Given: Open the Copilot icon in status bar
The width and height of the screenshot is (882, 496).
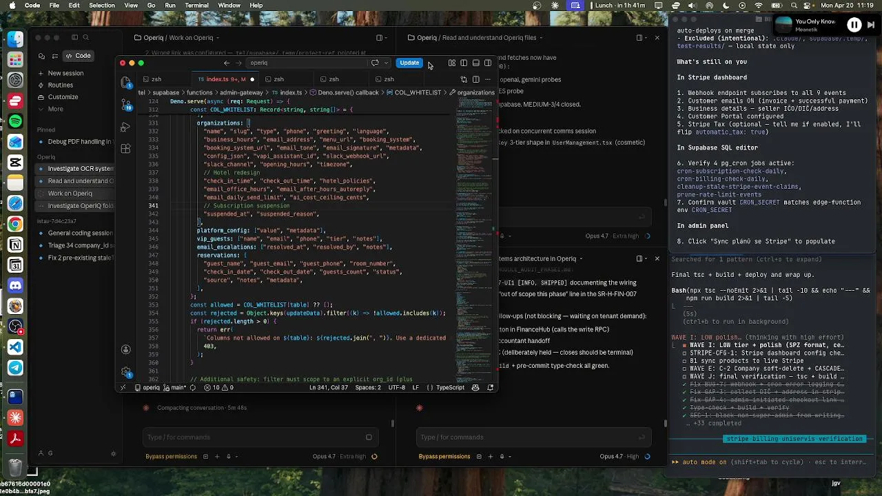Looking at the screenshot, I should 476,388.
